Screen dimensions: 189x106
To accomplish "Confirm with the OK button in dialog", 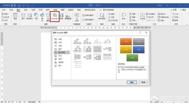I will pyautogui.click(x=132, y=82).
